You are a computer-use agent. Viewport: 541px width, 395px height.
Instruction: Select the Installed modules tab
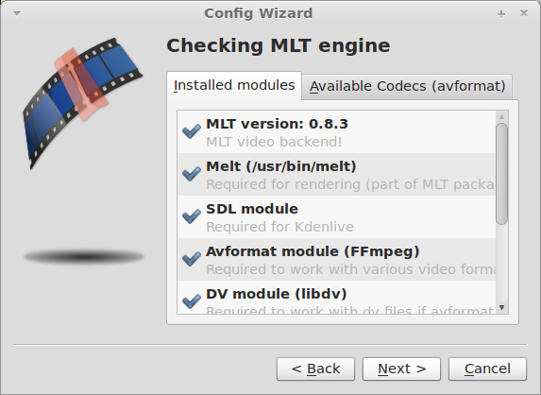point(234,85)
